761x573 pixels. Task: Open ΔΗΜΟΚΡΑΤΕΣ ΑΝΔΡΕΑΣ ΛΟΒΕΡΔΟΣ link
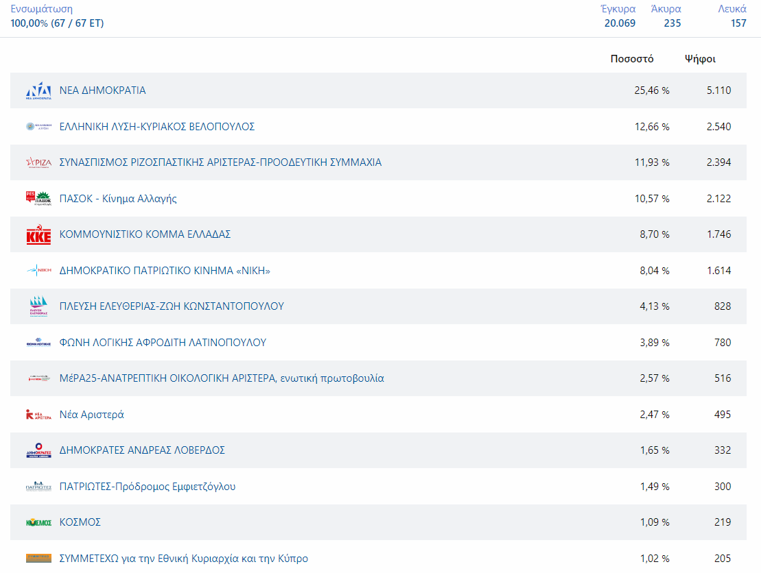click(142, 450)
